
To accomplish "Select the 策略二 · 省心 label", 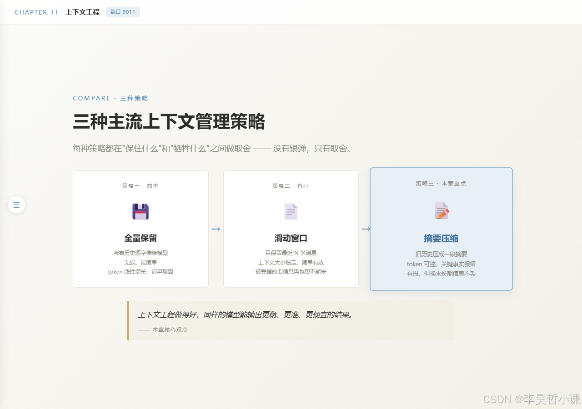I will (x=291, y=186).
